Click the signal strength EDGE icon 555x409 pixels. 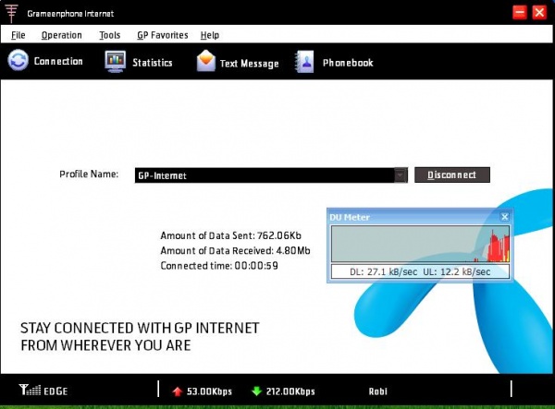(x=30, y=390)
